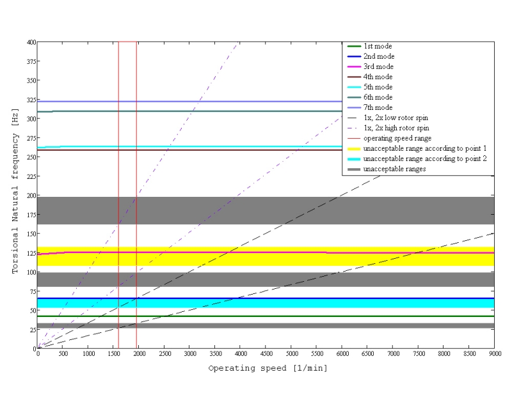Click the cyan legend swatch for point 2

pos(353,159)
